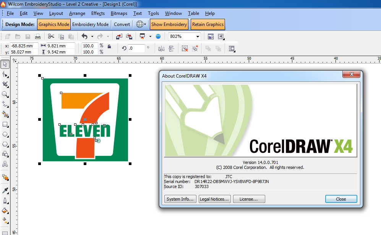Click the Wrap Paragraph Text icon
The width and height of the screenshot is (381, 235).
click(x=232, y=49)
